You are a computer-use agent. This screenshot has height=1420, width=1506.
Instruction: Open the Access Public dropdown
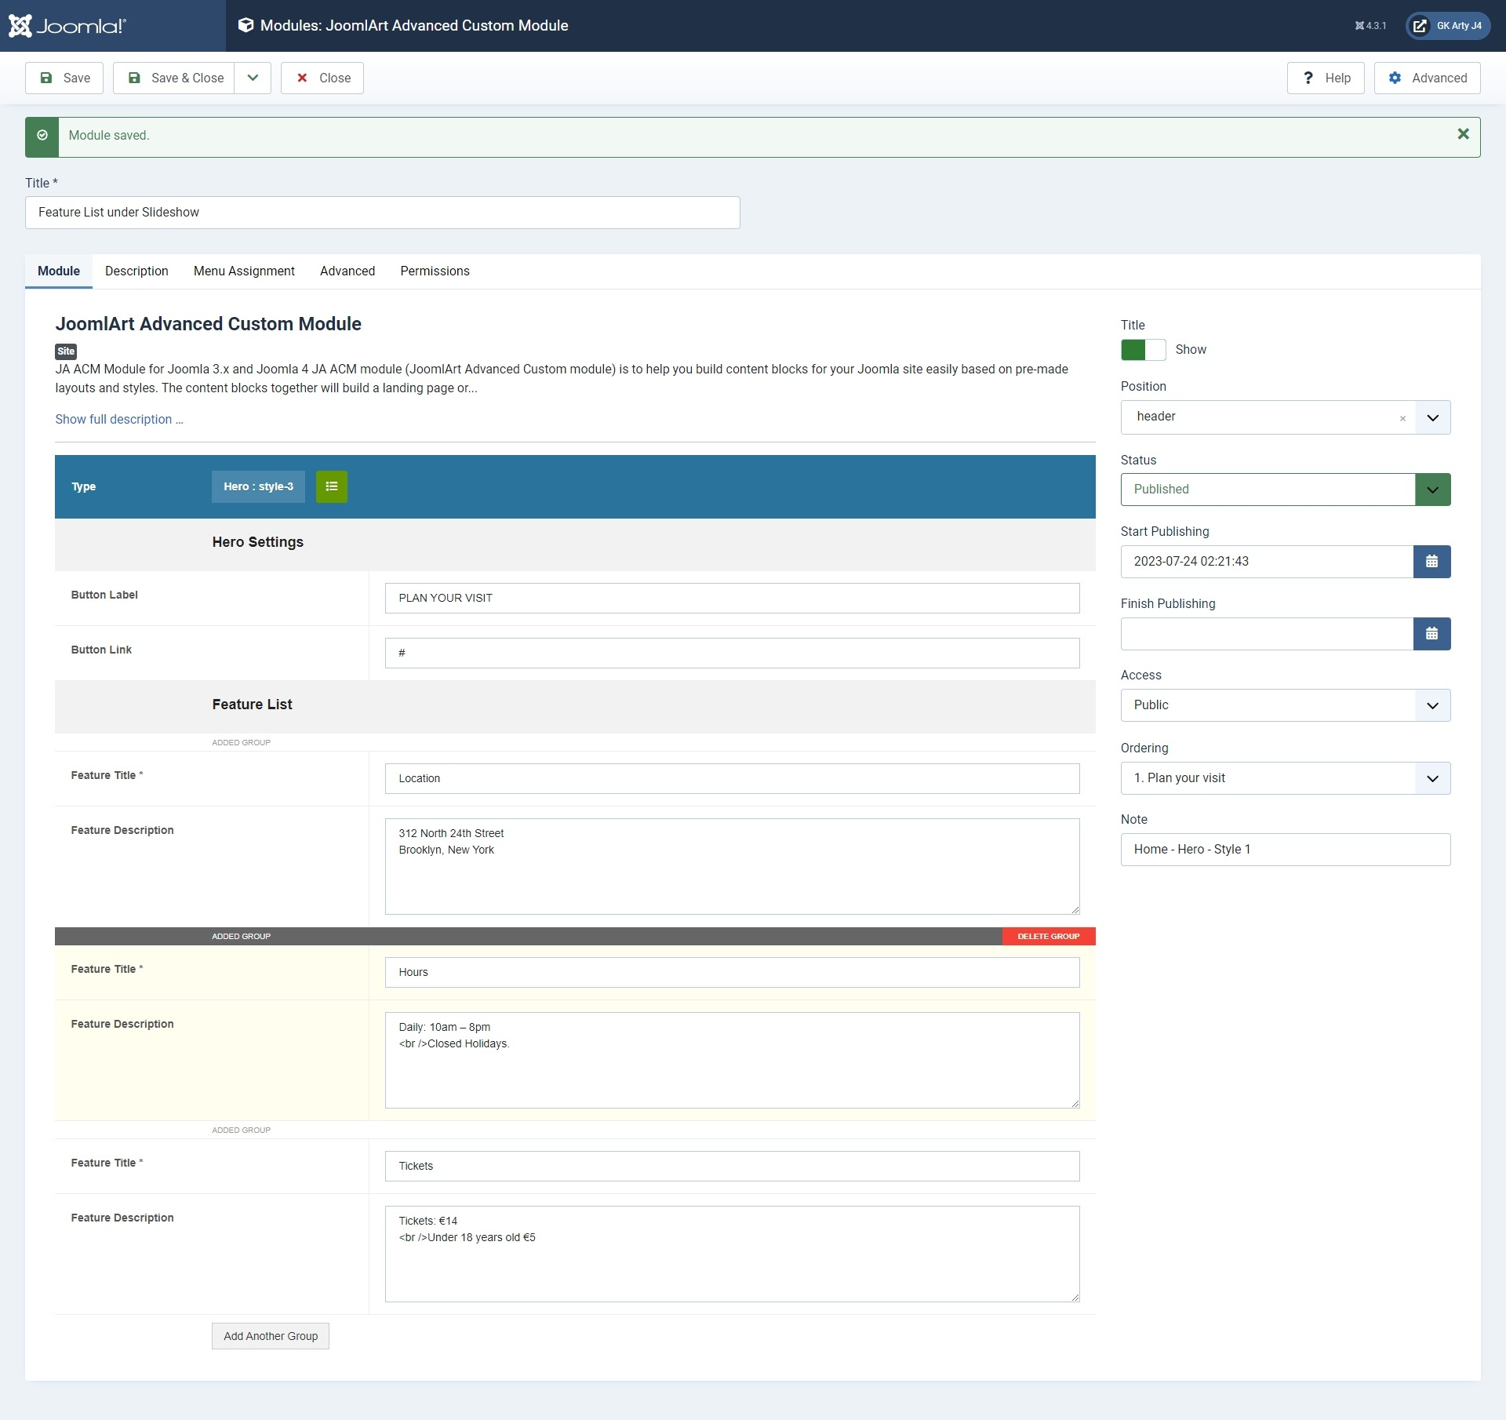[1285, 705]
